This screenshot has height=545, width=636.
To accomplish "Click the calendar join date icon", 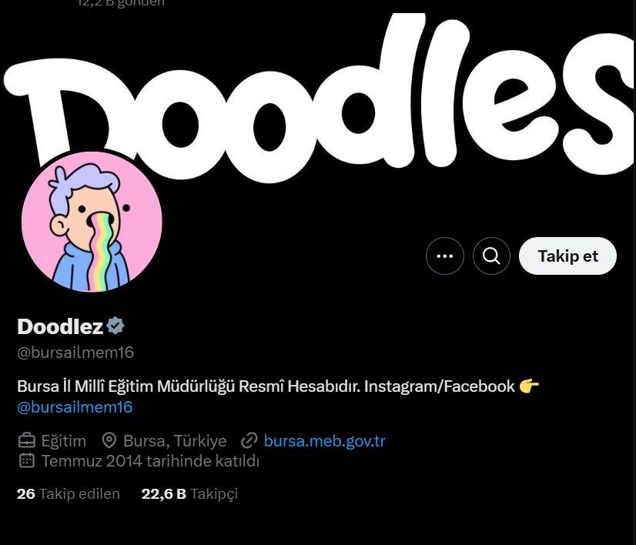I will [x=27, y=460].
